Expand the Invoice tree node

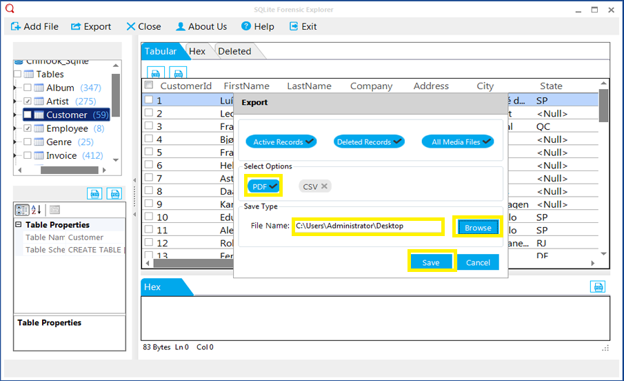[x=15, y=155]
